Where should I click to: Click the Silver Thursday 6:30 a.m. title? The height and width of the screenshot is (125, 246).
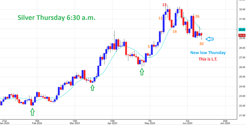tap(56, 18)
